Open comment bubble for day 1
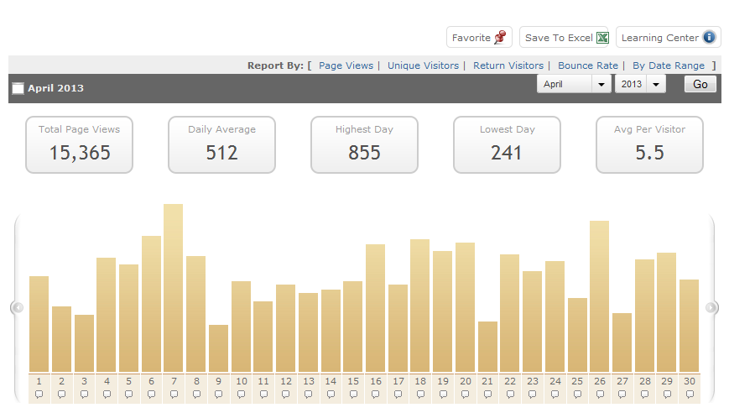 click(x=39, y=395)
